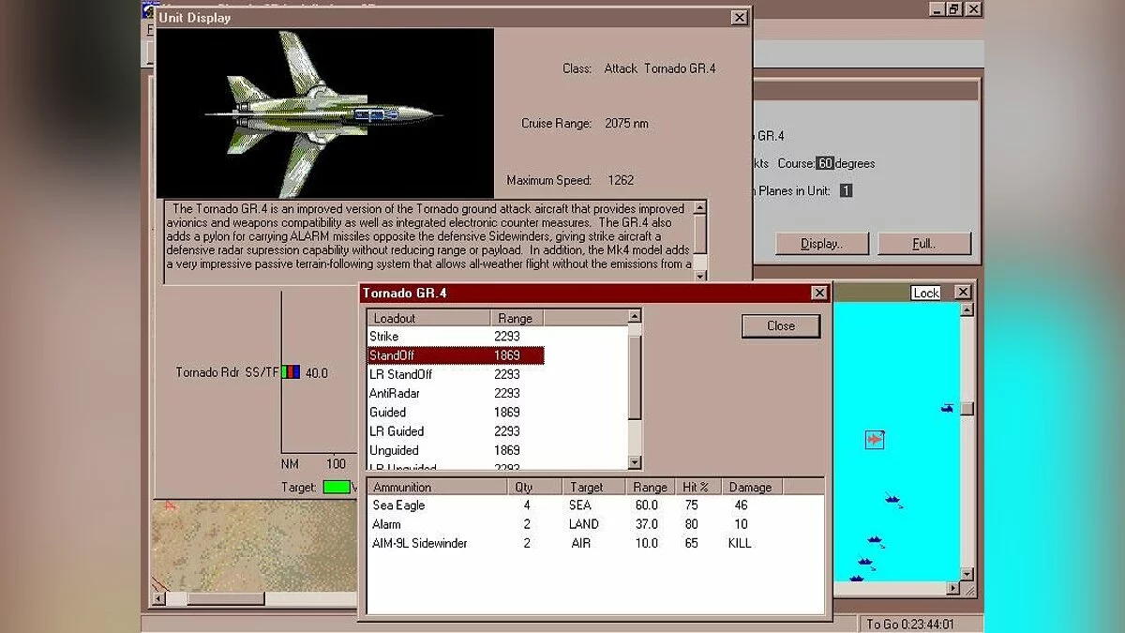Select the helicopter icon on the blue map
1125x633 pixels.
pos(948,409)
